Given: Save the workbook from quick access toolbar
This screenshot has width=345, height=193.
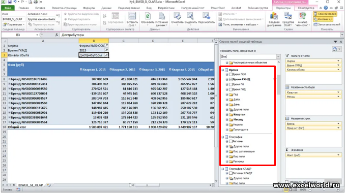Looking at the screenshot, I should click(x=10, y=2).
